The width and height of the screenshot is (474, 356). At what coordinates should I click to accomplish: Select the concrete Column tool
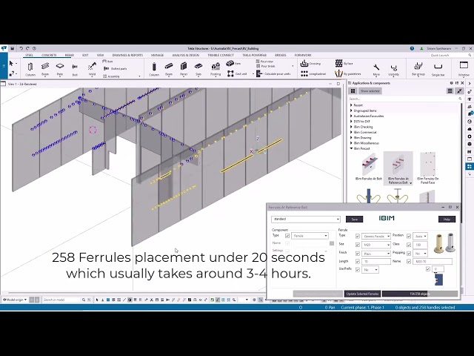pos(154,69)
